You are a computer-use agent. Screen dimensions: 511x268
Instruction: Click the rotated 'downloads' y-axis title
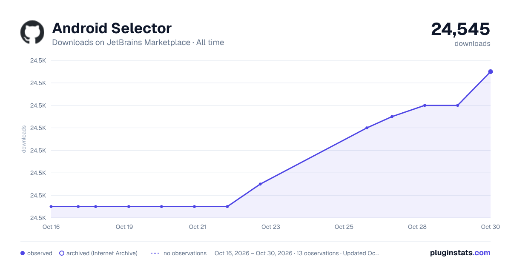(x=24, y=139)
